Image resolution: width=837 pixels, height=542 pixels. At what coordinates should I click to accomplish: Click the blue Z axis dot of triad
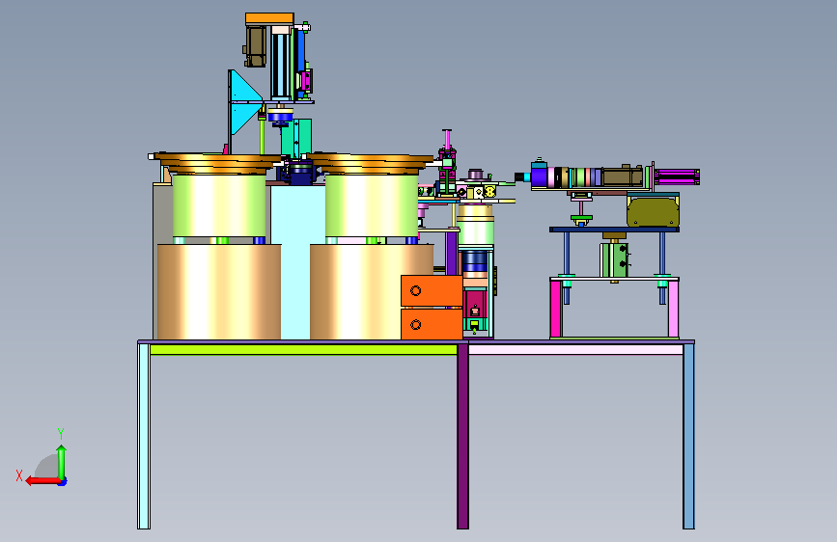click(x=63, y=482)
